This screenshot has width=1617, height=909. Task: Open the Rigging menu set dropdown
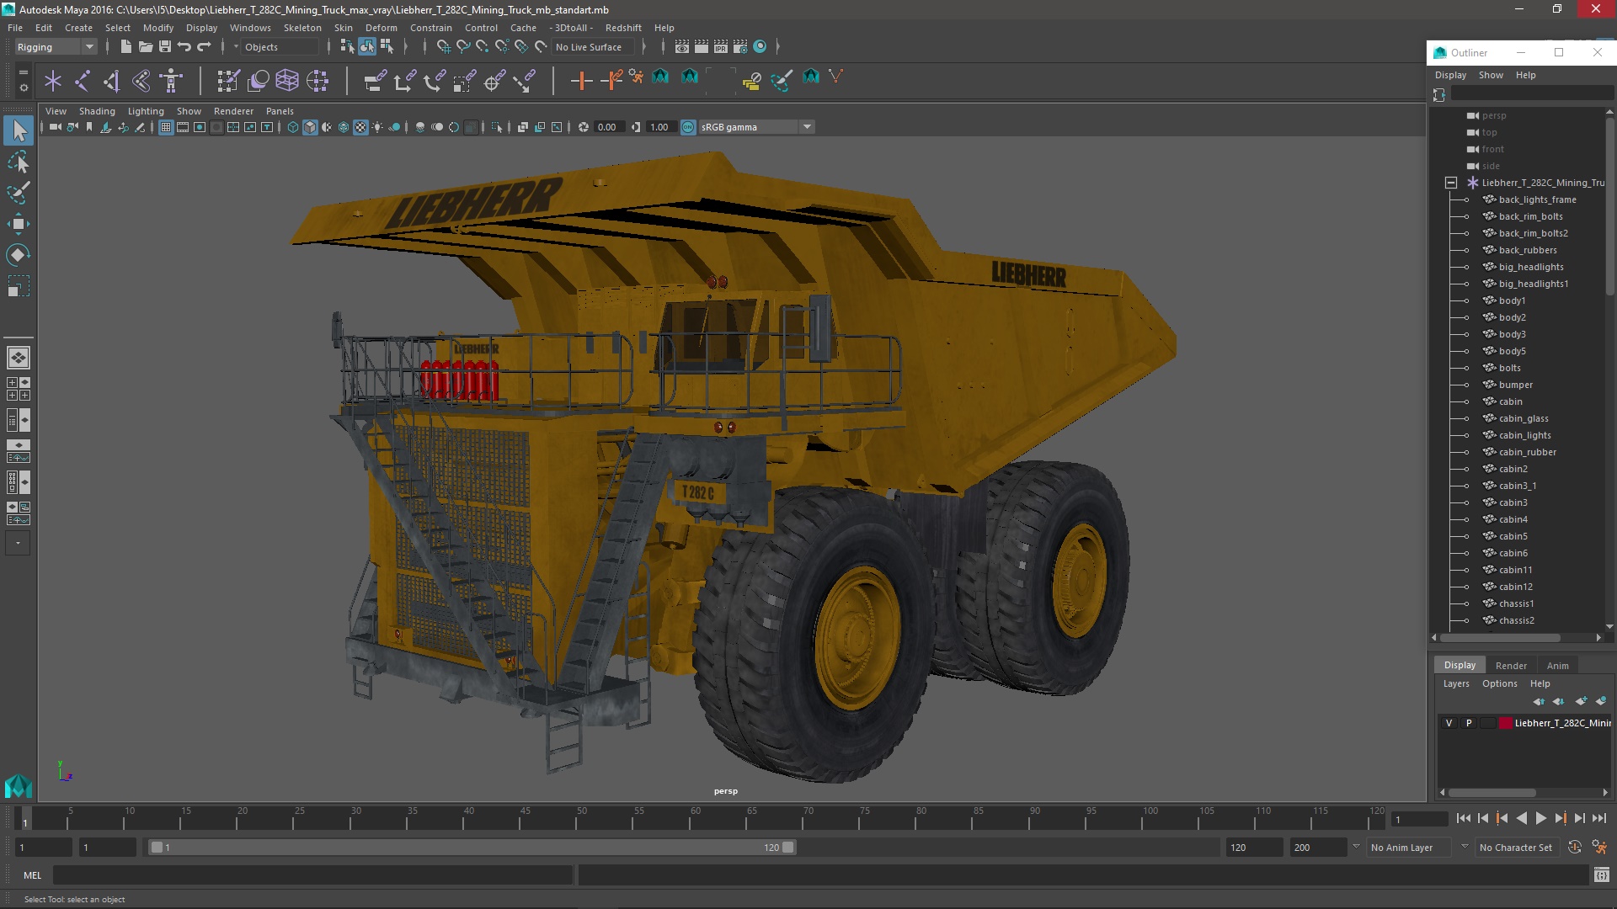pos(56,47)
